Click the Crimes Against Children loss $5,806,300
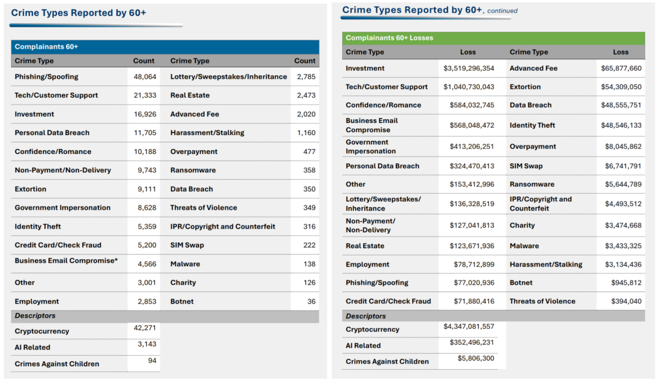Screen dimensions: 661x382 pyautogui.click(x=476, y=359)
